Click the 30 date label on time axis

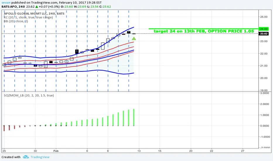(35, 151)
